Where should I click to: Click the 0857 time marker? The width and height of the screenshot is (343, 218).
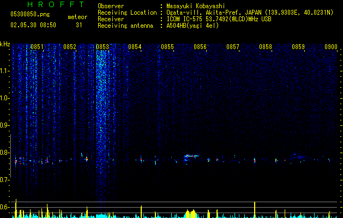click(x=233, y=47)
